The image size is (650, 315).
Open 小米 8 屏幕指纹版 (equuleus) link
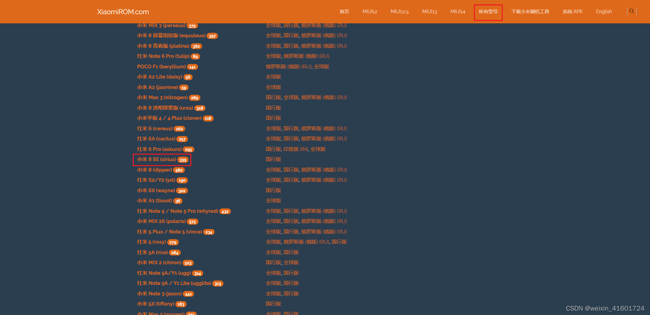[171, 36]
